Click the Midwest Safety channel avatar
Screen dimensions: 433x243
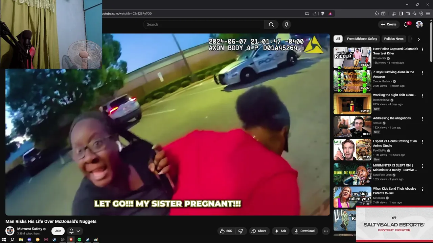10,231
